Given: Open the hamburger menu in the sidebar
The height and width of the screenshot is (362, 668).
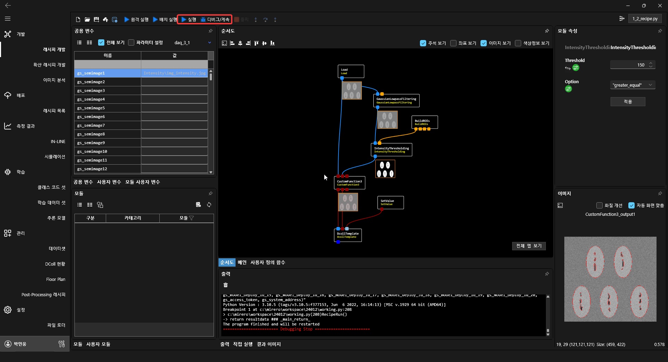Looking at the screenshot, I should [x=8, y=19].
